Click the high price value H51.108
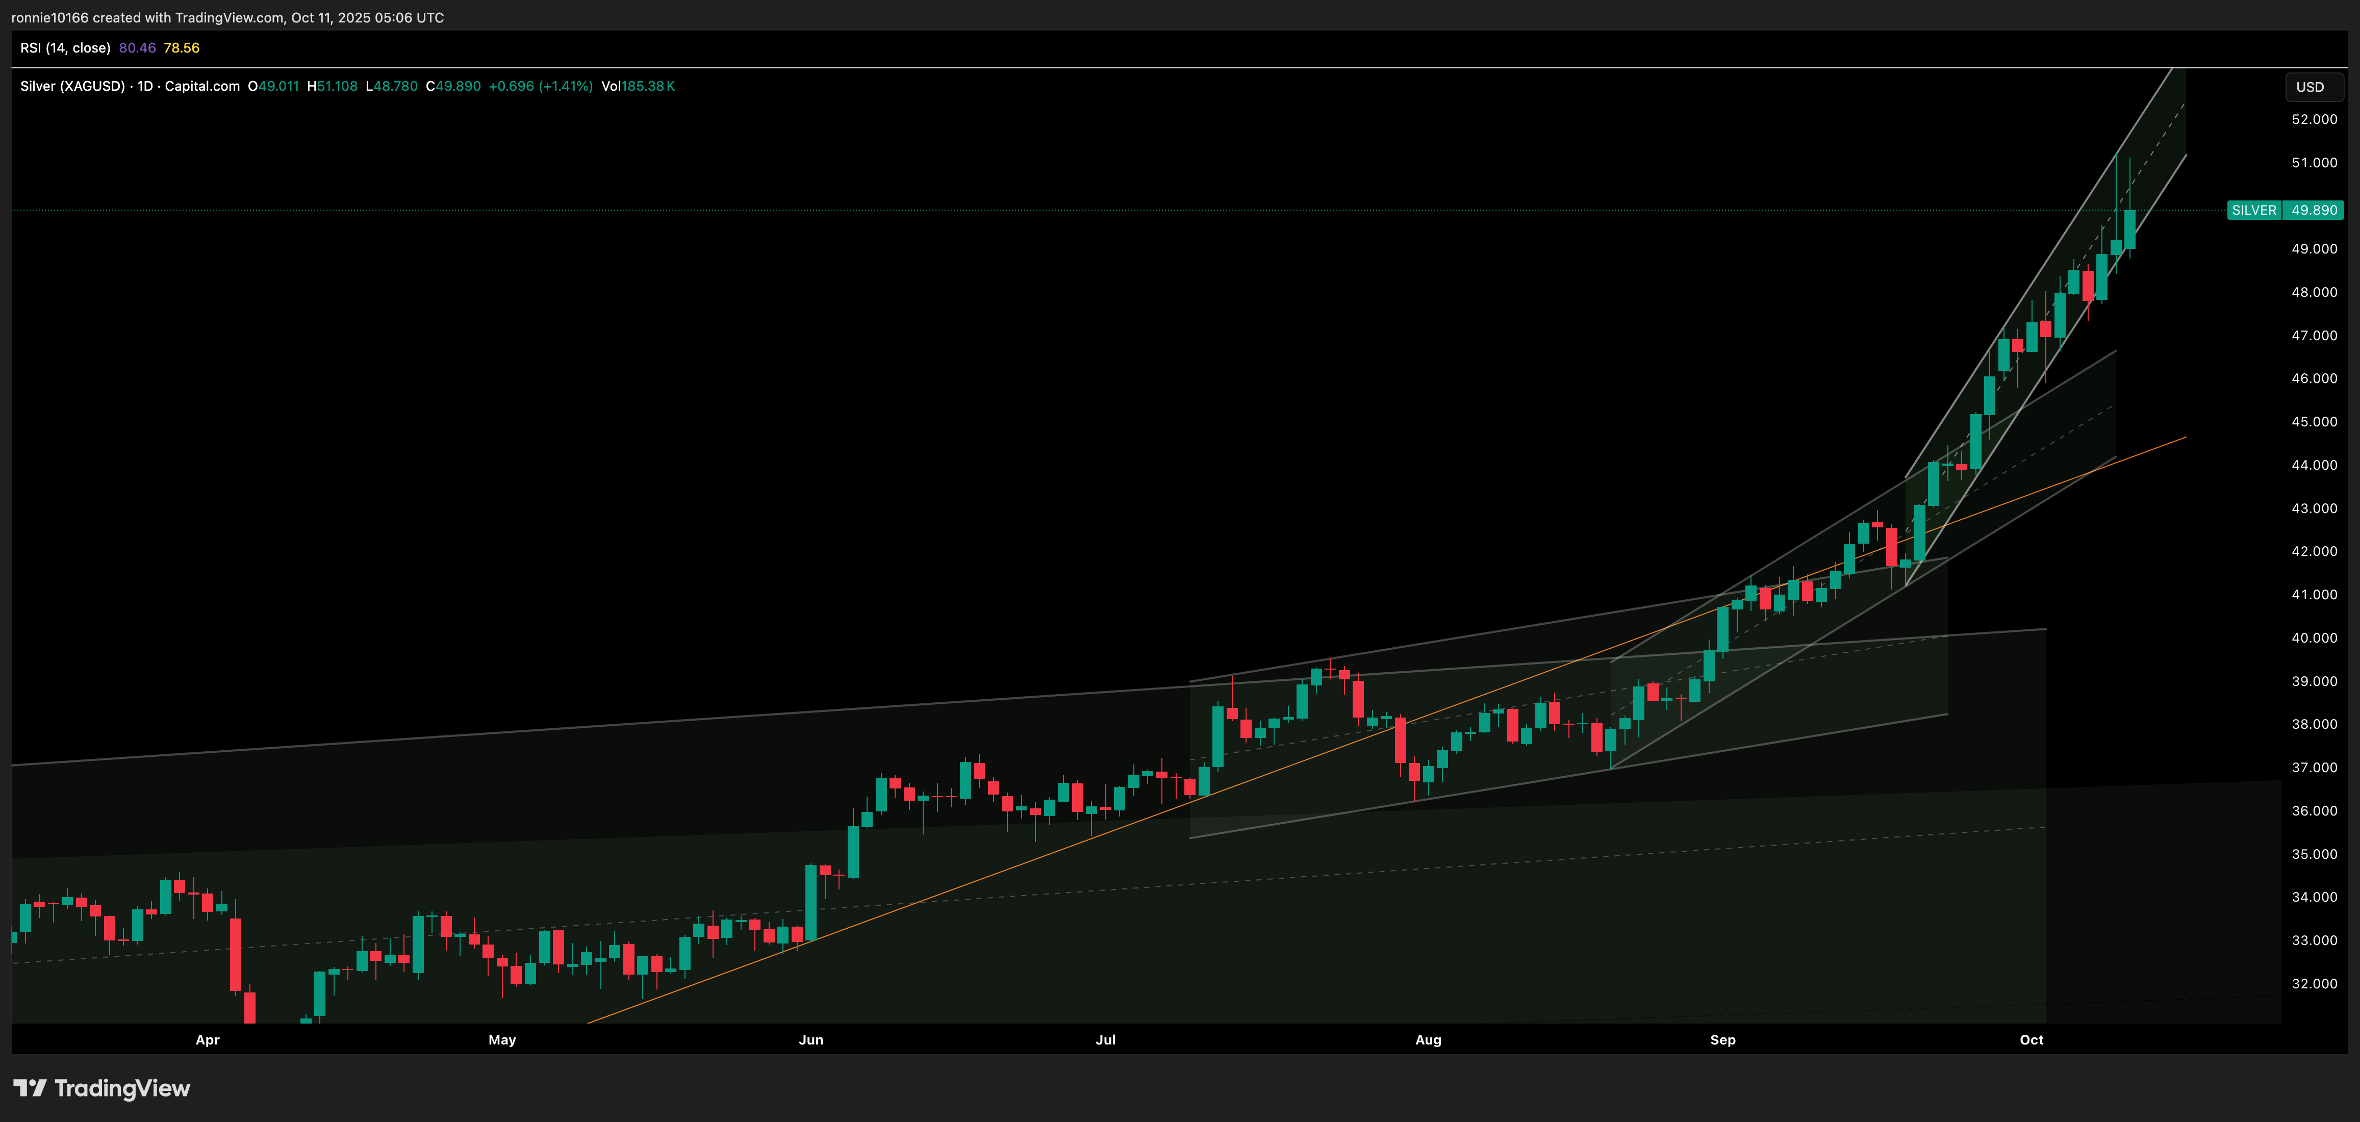Viewport: 2360px width, 1122px height. (332, 86)
